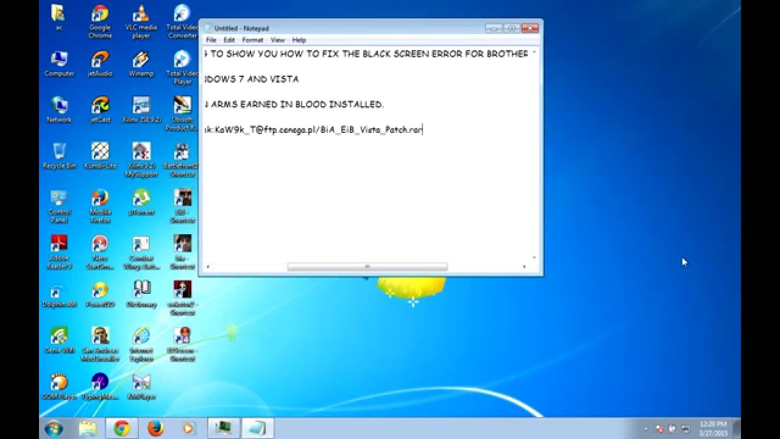Image resolution: width=780 pixels, height=439 pixels.
Task: Open the Google Chrome desktop shortcut
Action: point(100,22)
